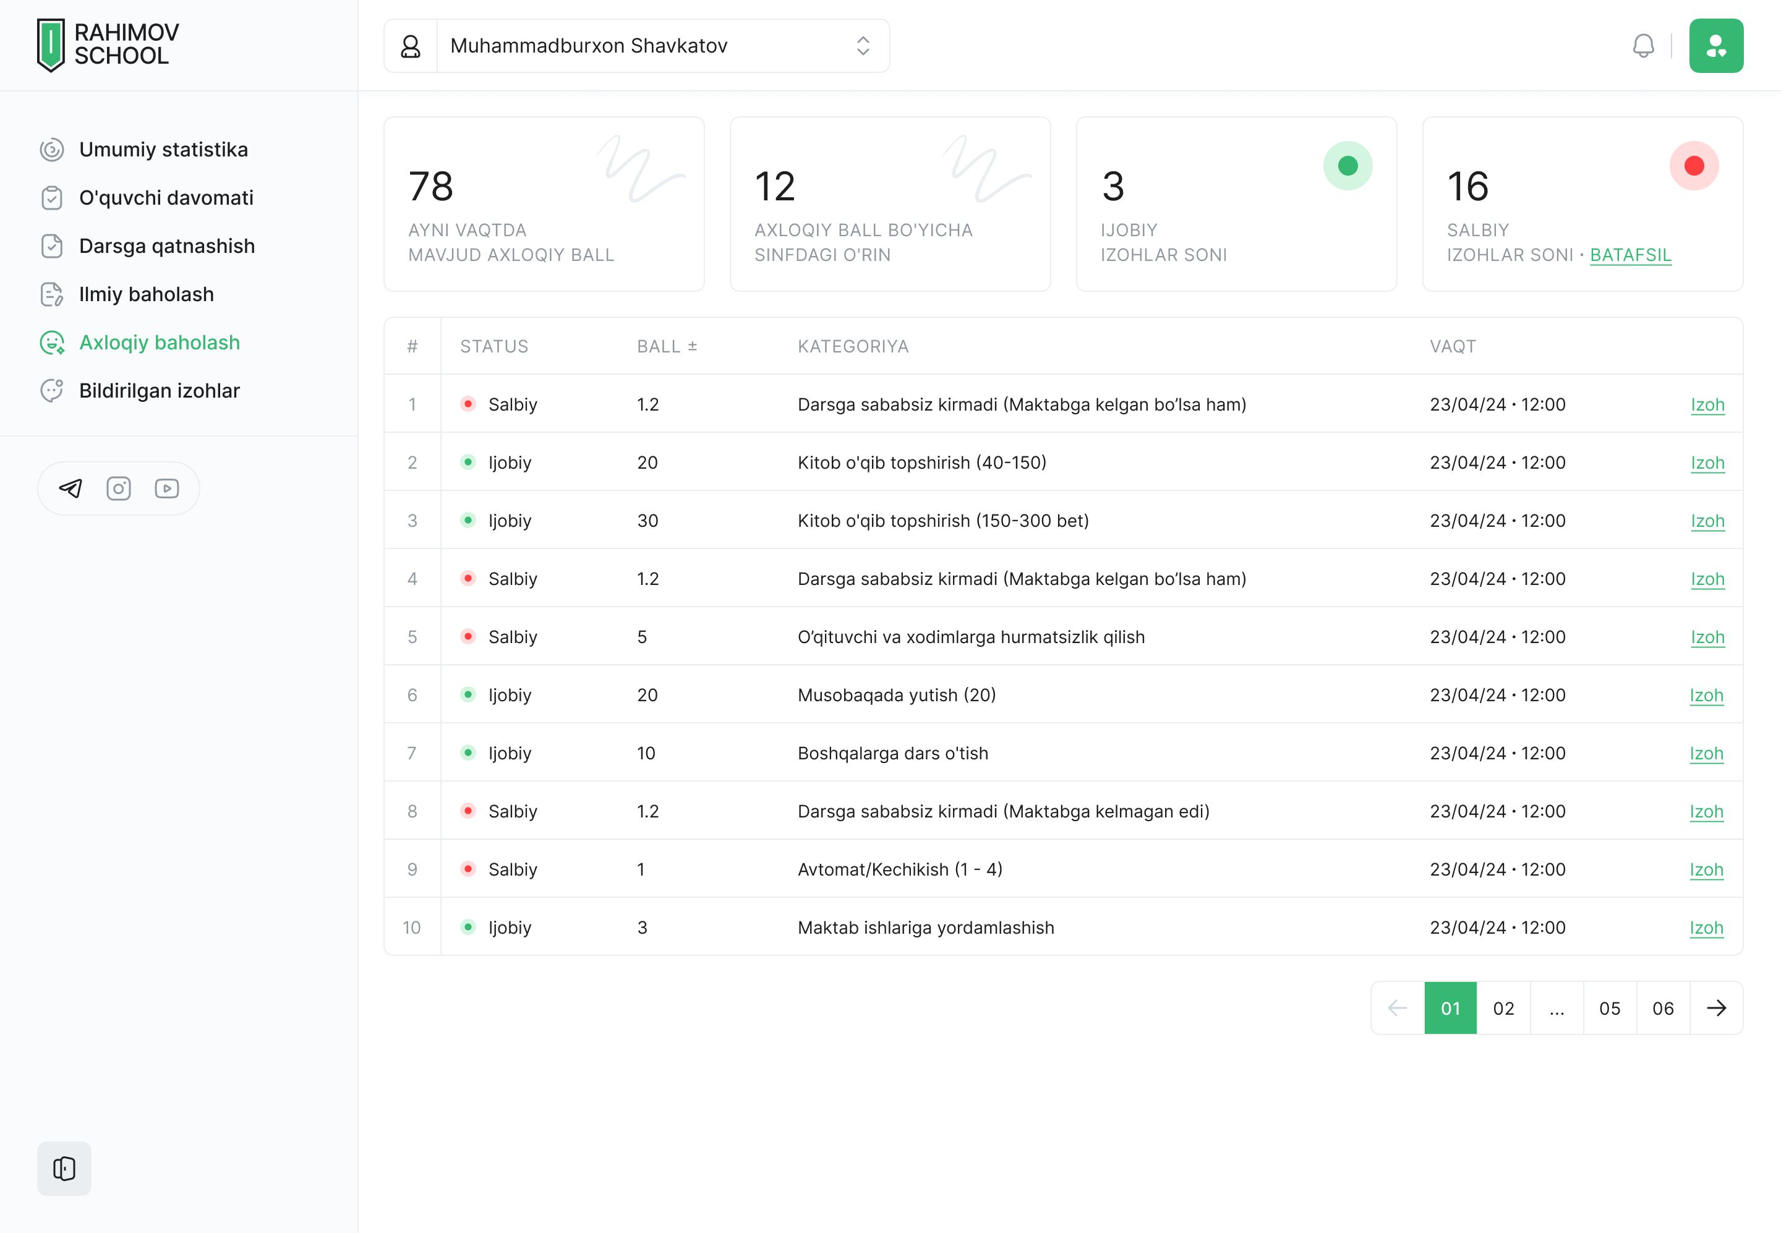This screenshot has height=1233, width=1781.
Task: Sort table by BALL ± column
Action: click(x=667, y=346)
